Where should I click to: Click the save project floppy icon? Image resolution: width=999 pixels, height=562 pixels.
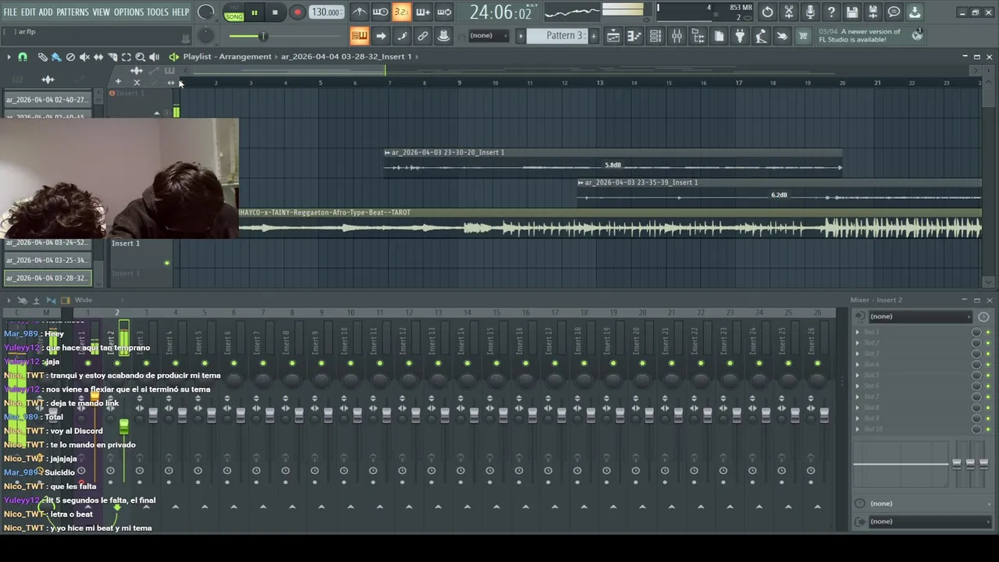point(852,12)
